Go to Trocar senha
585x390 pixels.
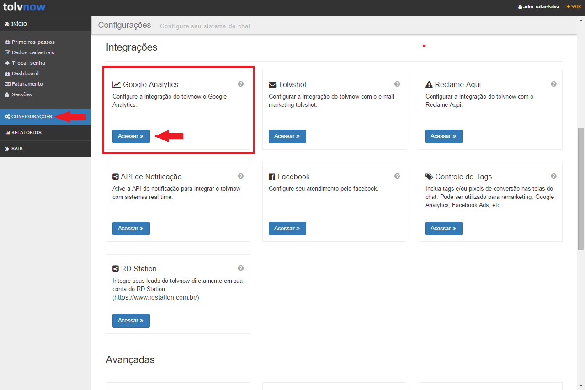click(25, 63)
